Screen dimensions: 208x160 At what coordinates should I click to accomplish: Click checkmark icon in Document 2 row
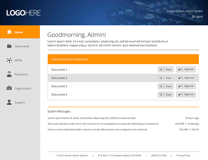(x=180, y=78)
